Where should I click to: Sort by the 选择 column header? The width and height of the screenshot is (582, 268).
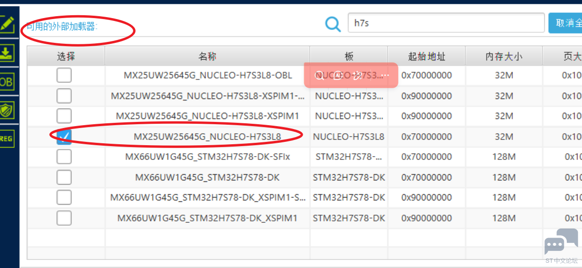pos(66,56)
